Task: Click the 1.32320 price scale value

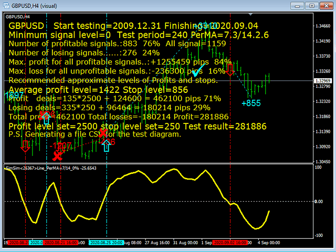Action: pos(323,101)
